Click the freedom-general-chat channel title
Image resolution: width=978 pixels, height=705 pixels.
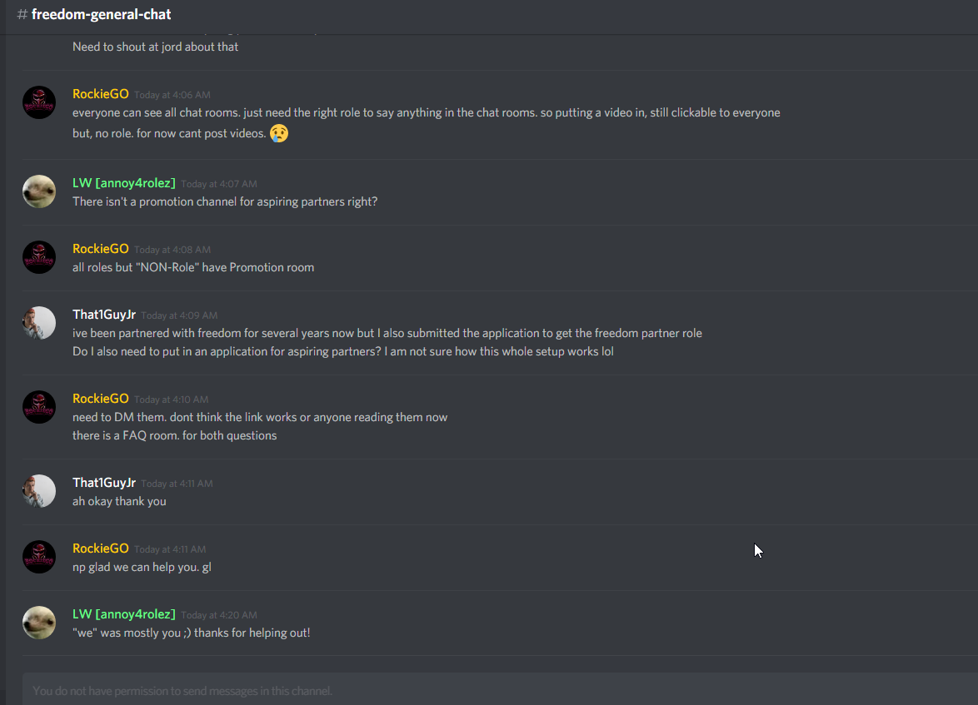coord(102,15)
